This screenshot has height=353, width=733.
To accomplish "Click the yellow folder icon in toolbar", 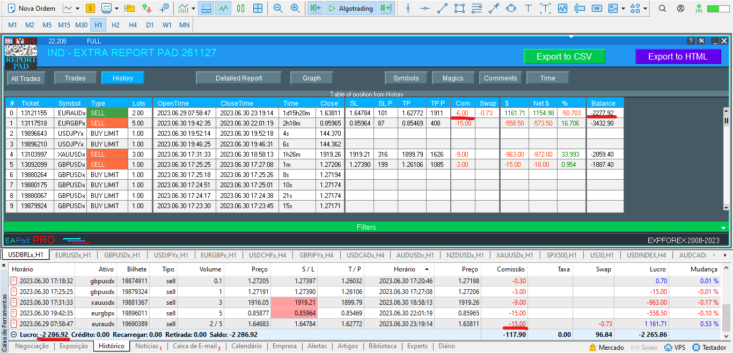I will click(129, 9).
